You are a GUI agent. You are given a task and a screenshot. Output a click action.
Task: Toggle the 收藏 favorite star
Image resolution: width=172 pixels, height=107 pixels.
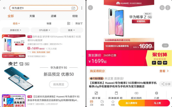click(x=113, y=103)
